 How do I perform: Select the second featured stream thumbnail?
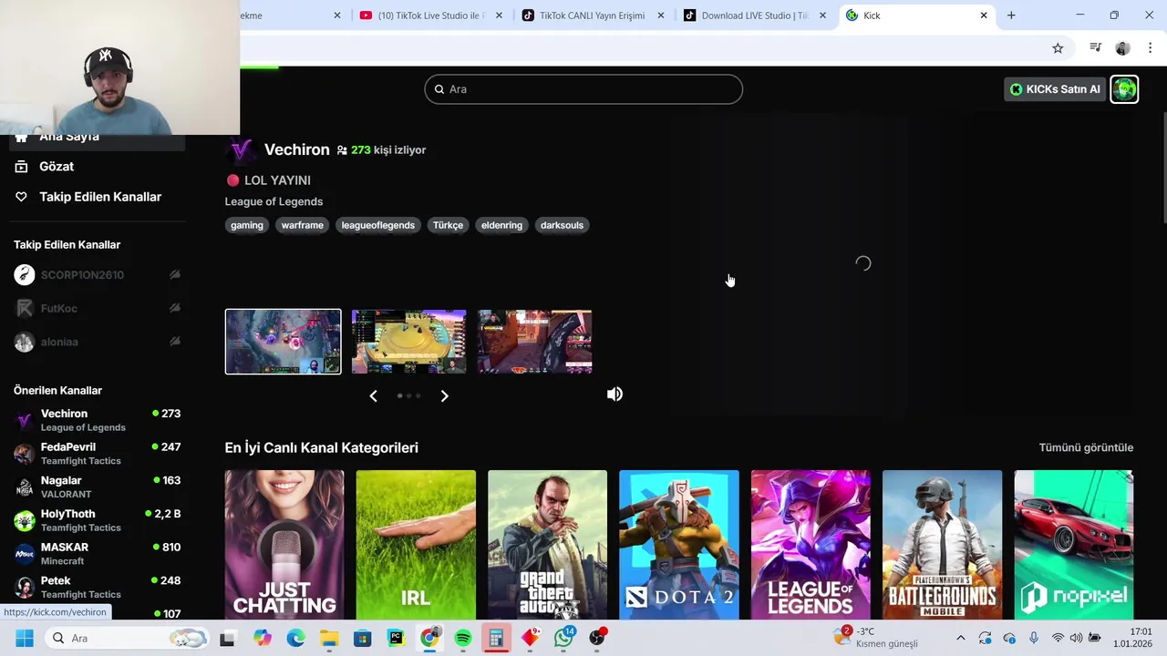coord(408,342)
